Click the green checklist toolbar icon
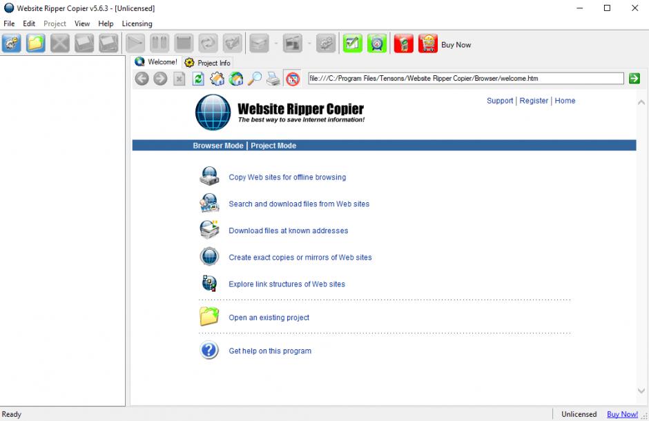Screen dimensions: 649x421 (353, 43)
